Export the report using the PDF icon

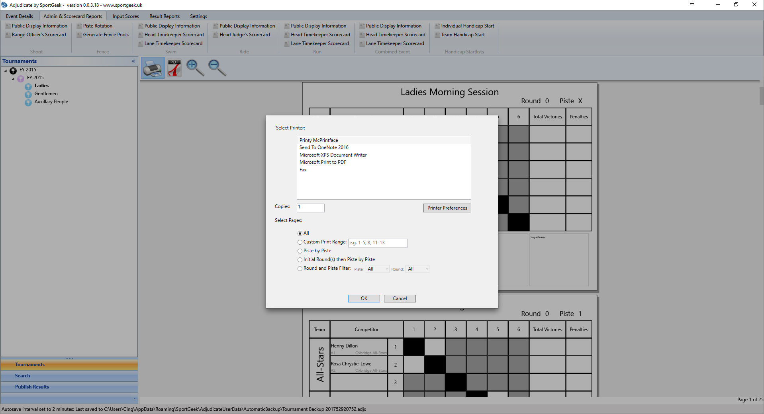[174, 68]
